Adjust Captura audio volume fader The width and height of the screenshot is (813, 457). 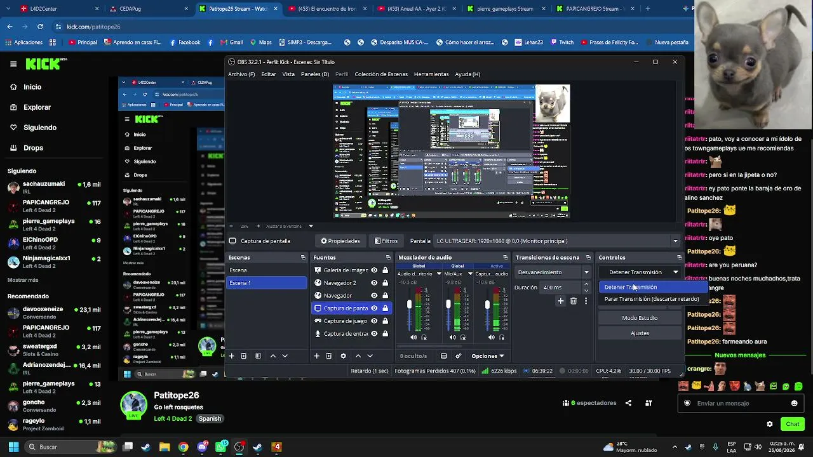point(487,305)
